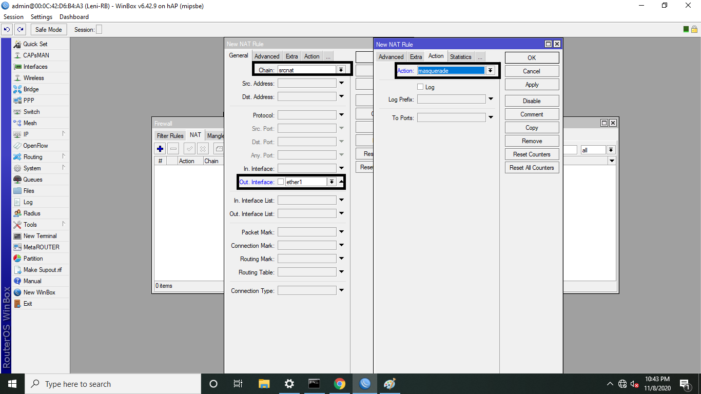The width and height of the screenshot is (701, 394).
Task: Click the Disable button
Action: [532, 101]
